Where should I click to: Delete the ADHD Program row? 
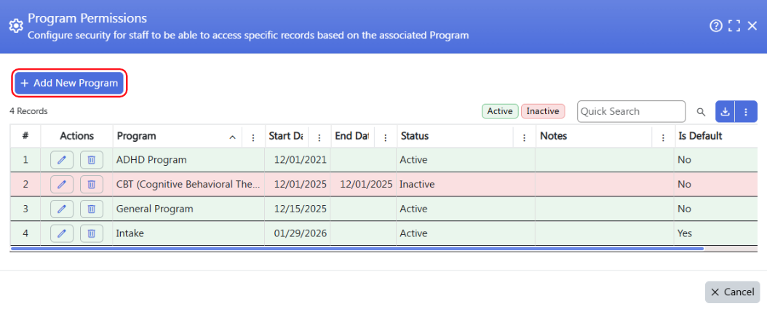(x=92, y=160)
